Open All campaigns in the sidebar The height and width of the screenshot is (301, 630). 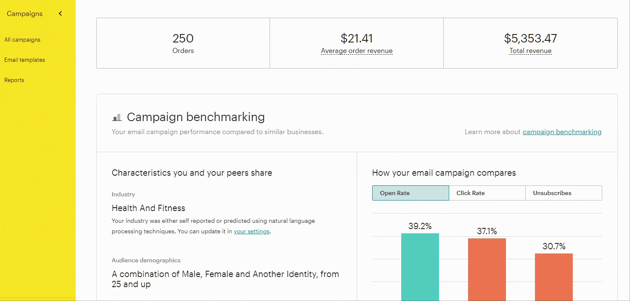click(x=22, y=40)
